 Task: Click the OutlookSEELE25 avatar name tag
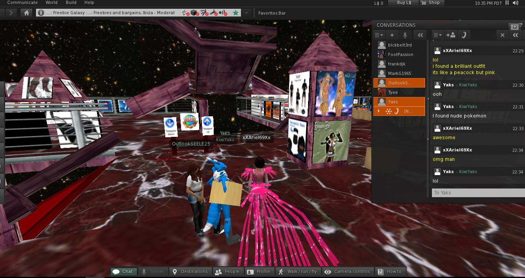pyautogui.click(x=191, y=144)
